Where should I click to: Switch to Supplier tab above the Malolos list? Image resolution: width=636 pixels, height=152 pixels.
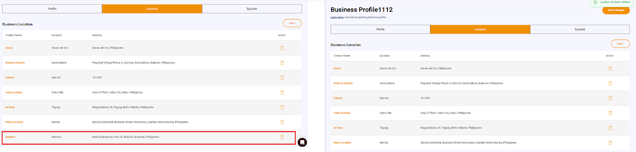[252, 9]
